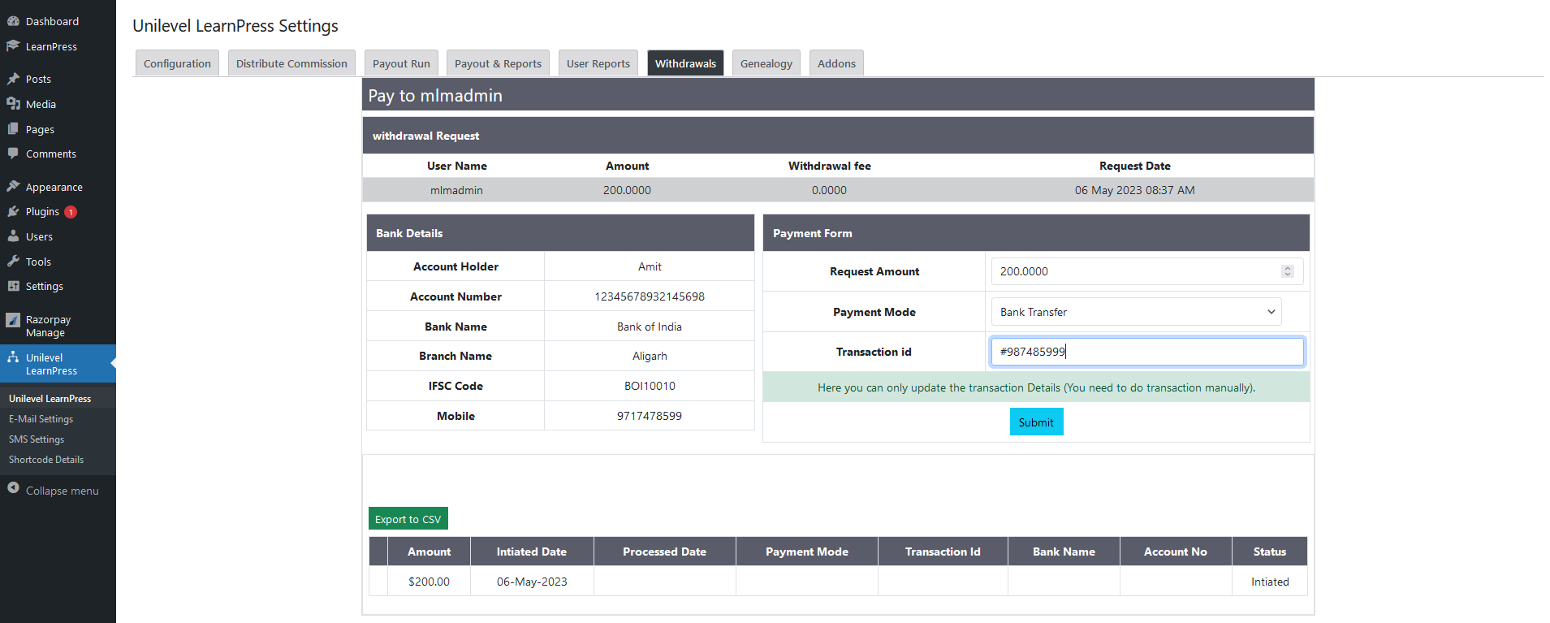Click the Request Amount stepper arrows
The image size is (1550, 623).
pyautogui.click(x=1287, y=271)
